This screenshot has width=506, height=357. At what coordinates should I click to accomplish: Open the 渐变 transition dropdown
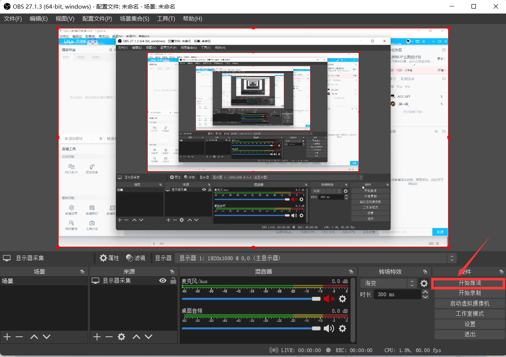click(x=388, y=283)
